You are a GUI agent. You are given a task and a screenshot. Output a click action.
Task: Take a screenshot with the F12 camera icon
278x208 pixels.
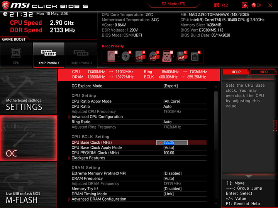(x=216, y=5)
